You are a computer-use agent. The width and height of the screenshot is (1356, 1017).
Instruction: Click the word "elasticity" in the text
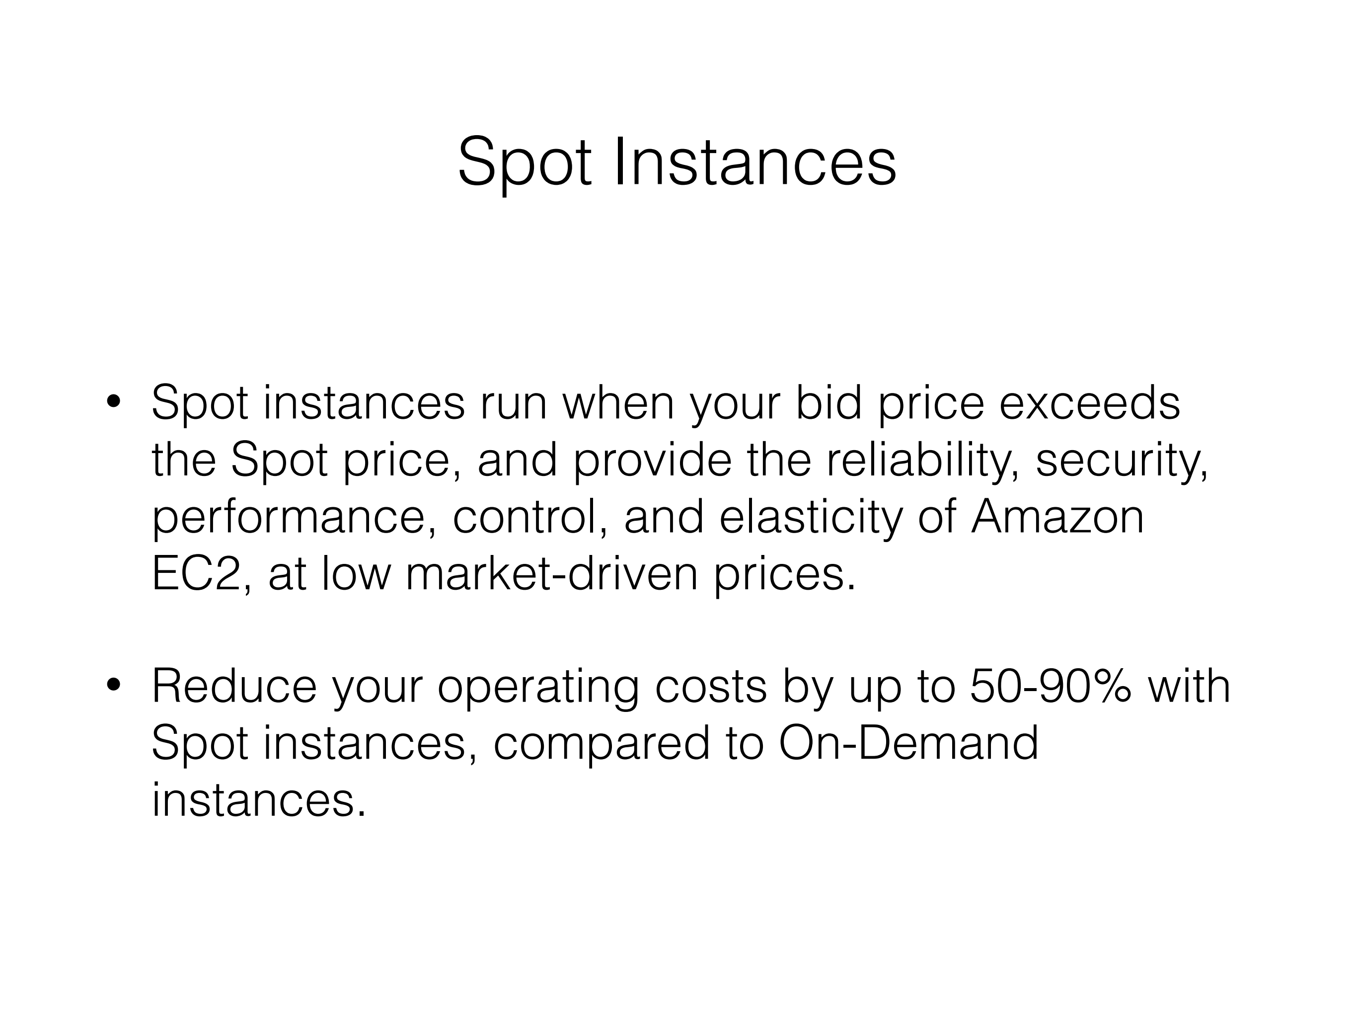(x=811, y=517)
